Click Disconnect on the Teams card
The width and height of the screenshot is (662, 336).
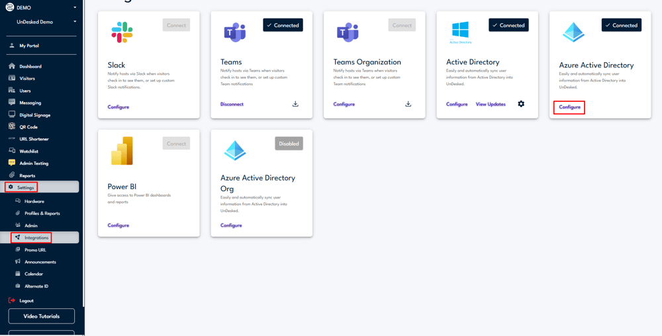point(232,105)
